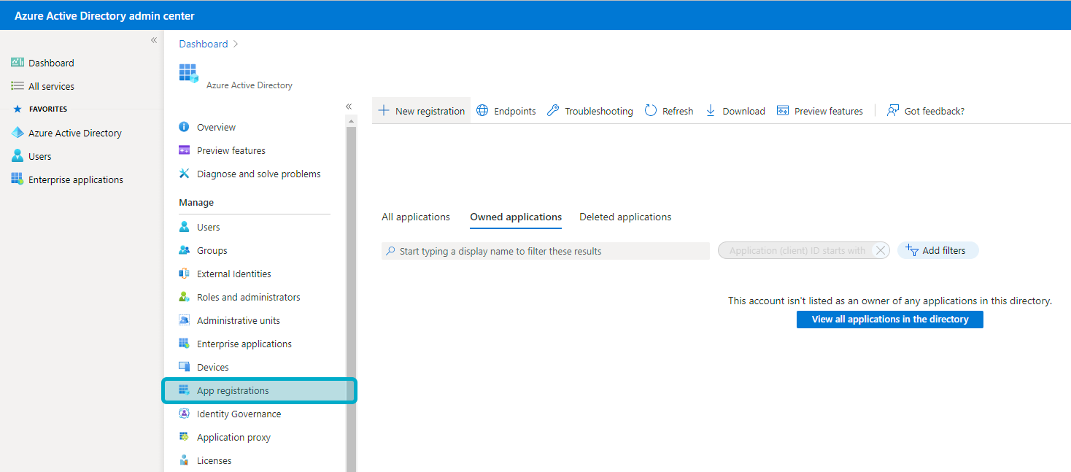The width and height of the screenshot is (1071, 472).
Task: Collapse the Azure Active Directory resource menu
Action: pos(349,107)
